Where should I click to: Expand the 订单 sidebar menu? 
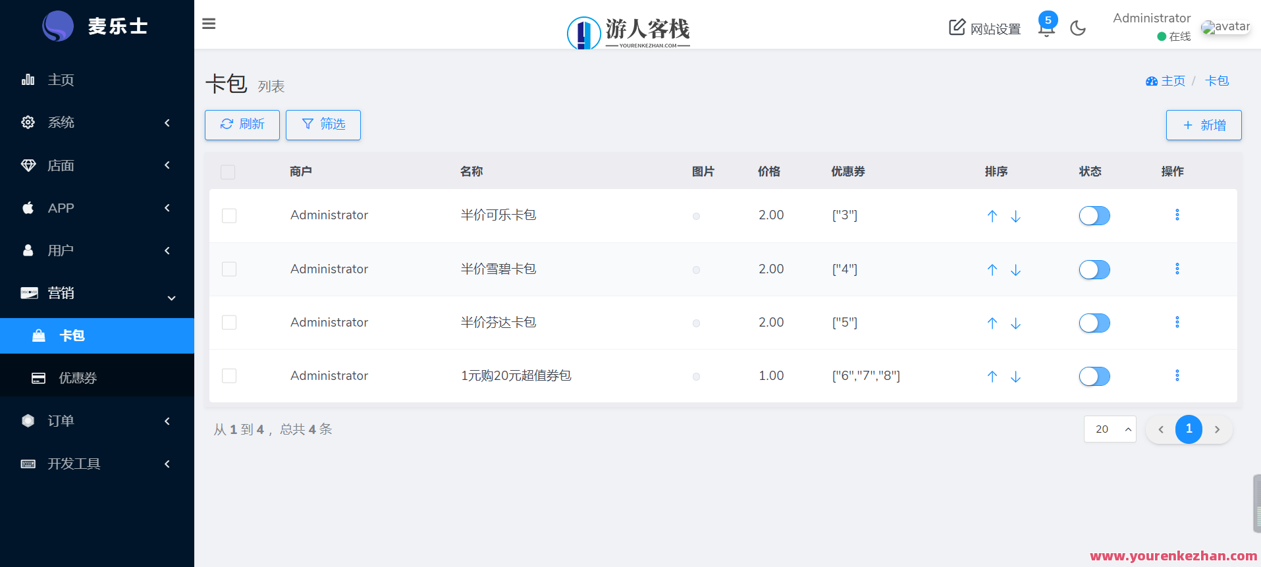(97, 421)
